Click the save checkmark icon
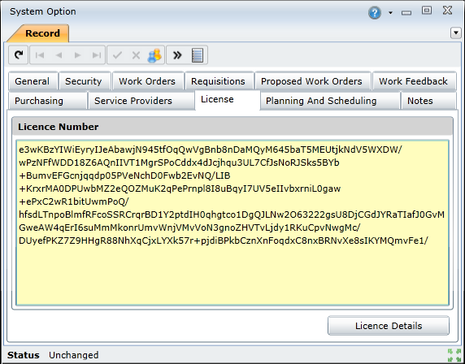465x364 pixels. pos(117,55)
